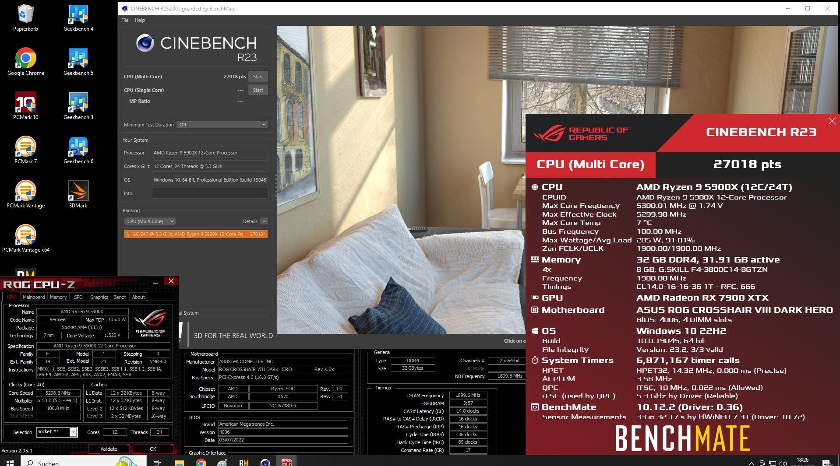
Task: Open the PCMark Vantage desktop shortcut
Action: coord(25,194)
